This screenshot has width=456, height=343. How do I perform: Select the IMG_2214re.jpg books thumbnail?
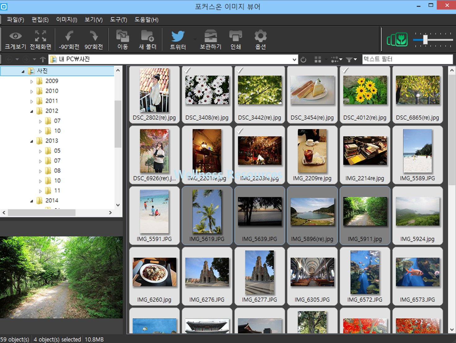(365, 155)
